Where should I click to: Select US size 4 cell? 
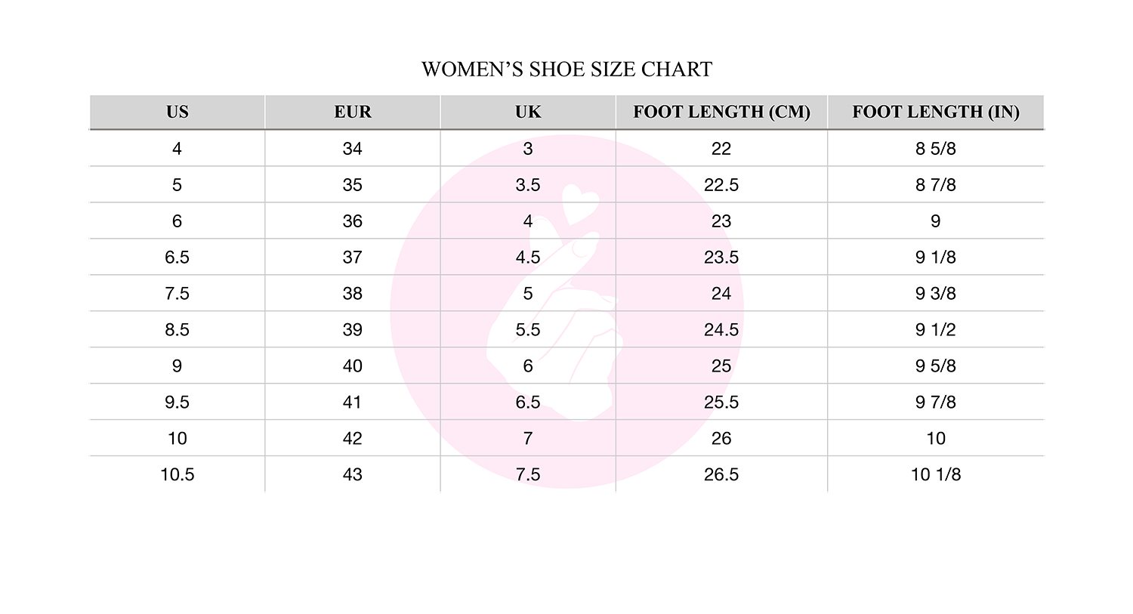pos(178,148)
